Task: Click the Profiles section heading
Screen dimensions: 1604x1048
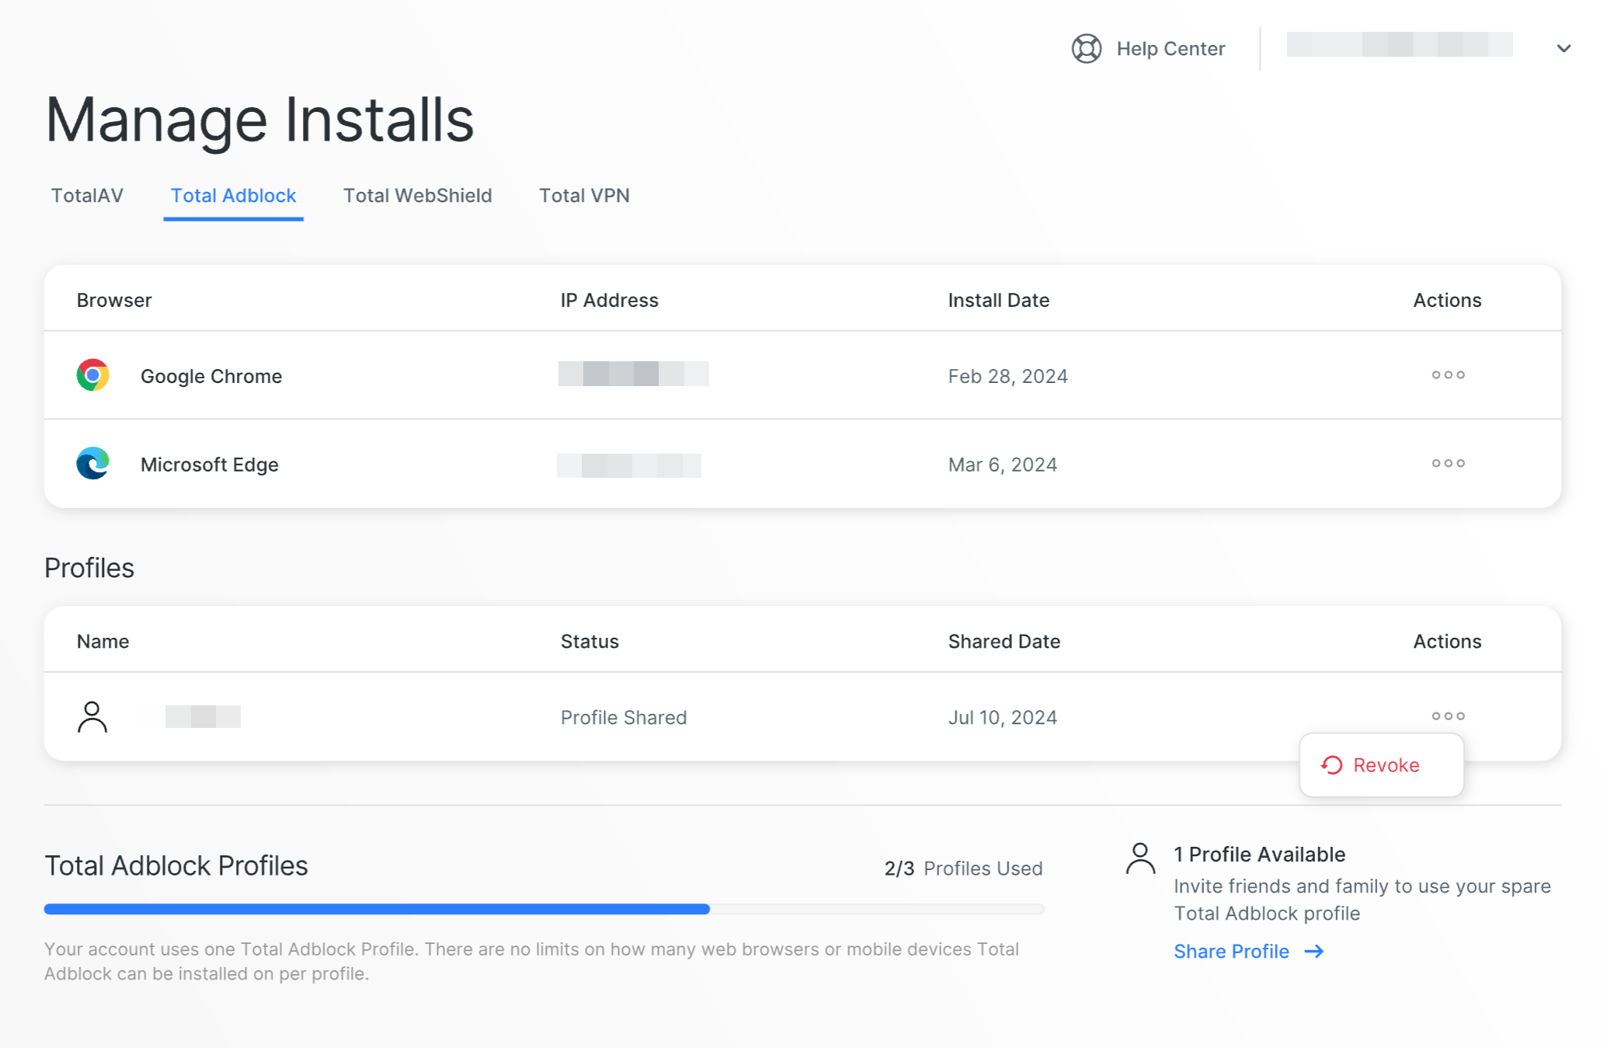Action: point(89,568)
